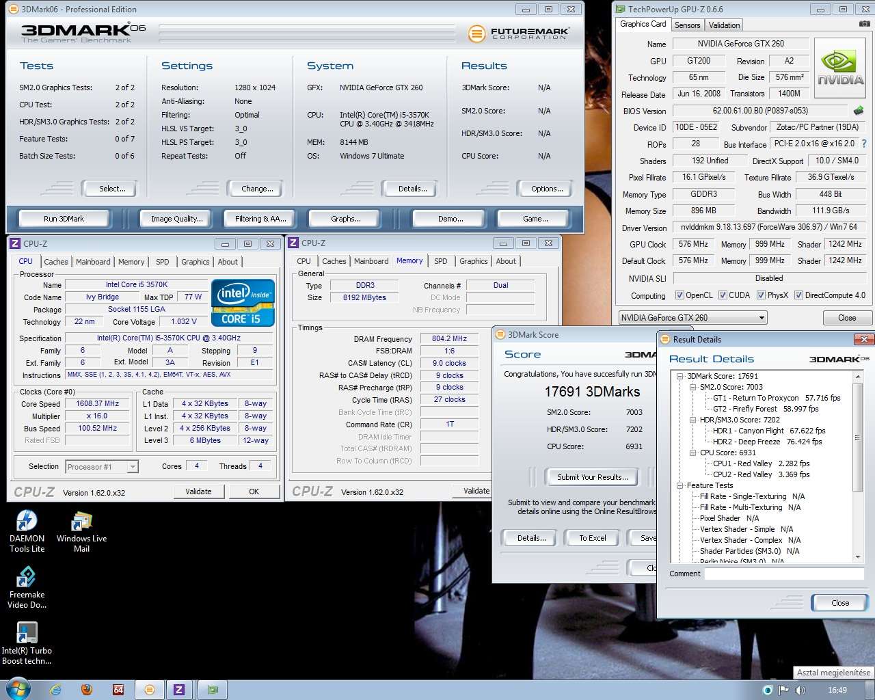Collapse the SM2.0 Score tree node
The width and height of the screenshot is (875, 700).
[693, 387]
